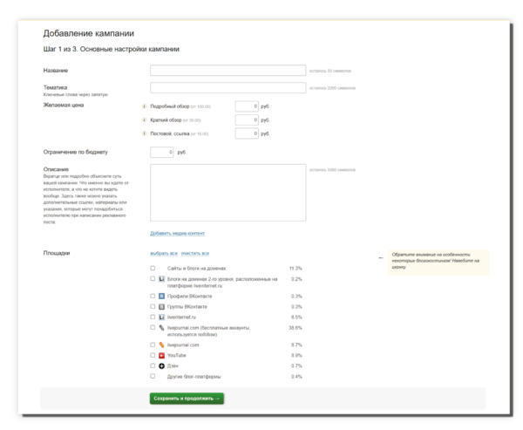The width and height of the screenshot is (523, 430).
Task: Click the VK icon beside Профили ВКонтакте
Action: 161,297
